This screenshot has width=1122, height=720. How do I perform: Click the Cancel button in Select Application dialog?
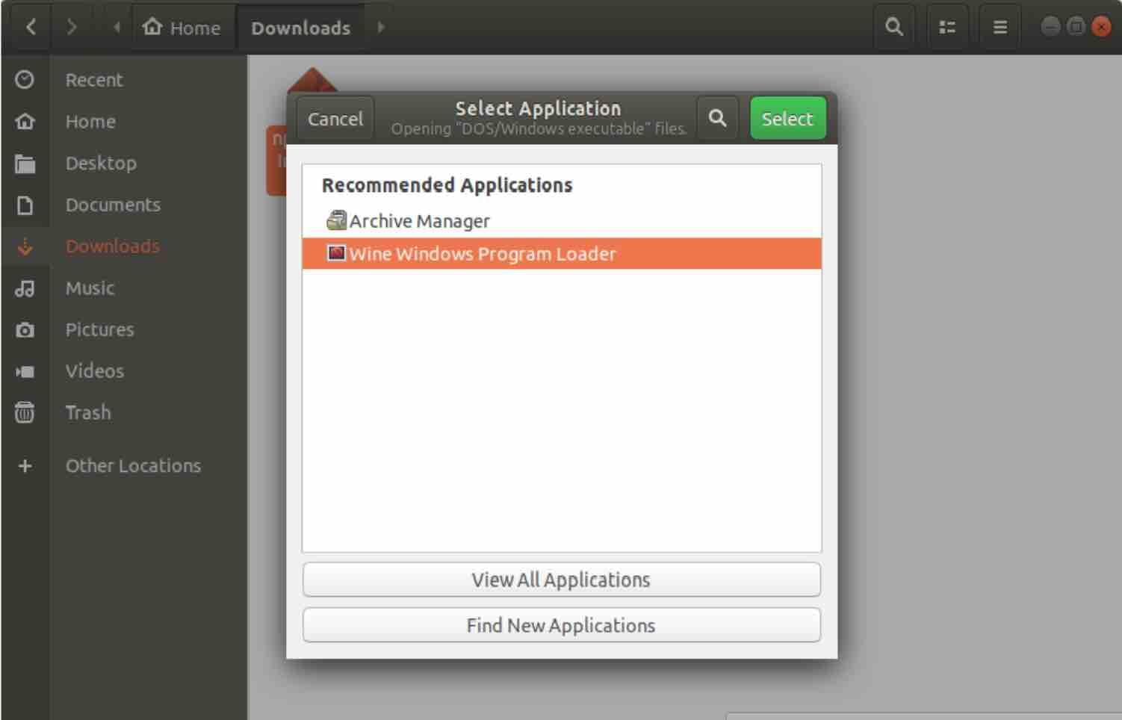(x=335, y=119)
